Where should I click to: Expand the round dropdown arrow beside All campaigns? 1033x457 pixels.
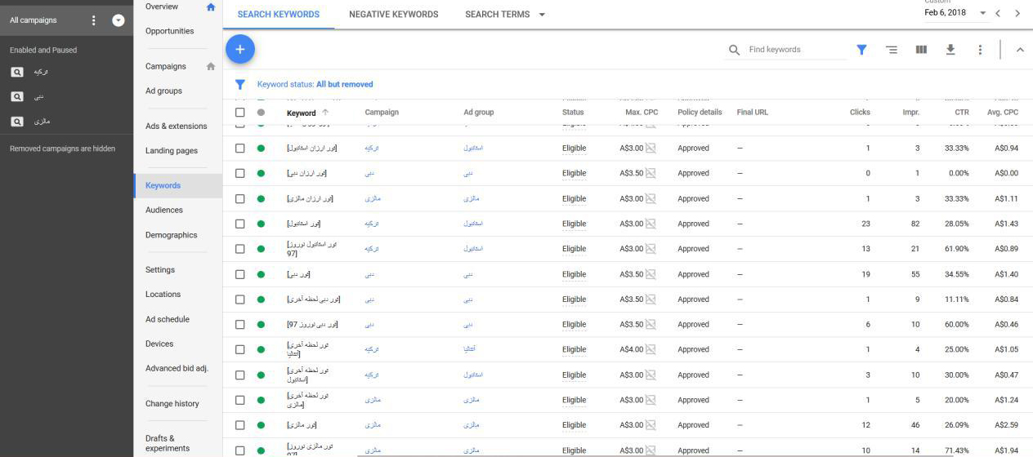[x=119, y=20]
